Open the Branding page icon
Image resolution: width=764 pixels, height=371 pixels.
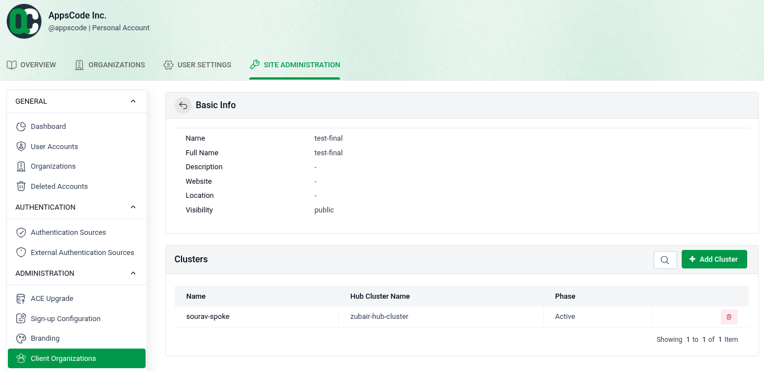pyautogui.click(x=20, y=338)
